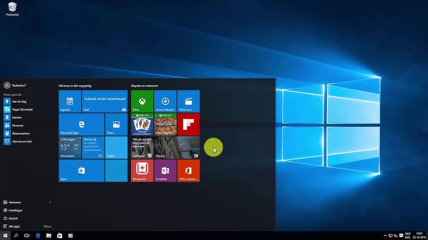
Task: Launch the green Xbox tile
Action: 142,101
